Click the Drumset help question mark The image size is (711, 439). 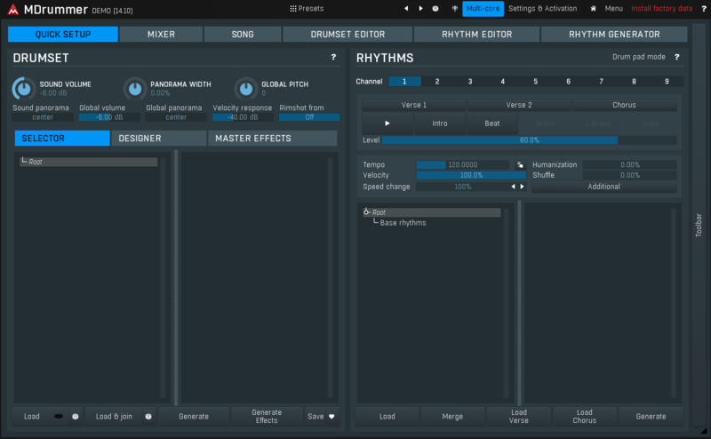pyautogui.click(x=333, y=57)
